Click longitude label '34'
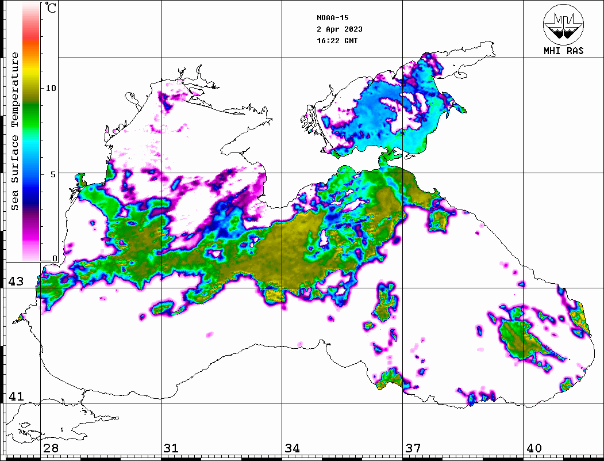This screenshot has width=604, height=461. coord(292,448)
